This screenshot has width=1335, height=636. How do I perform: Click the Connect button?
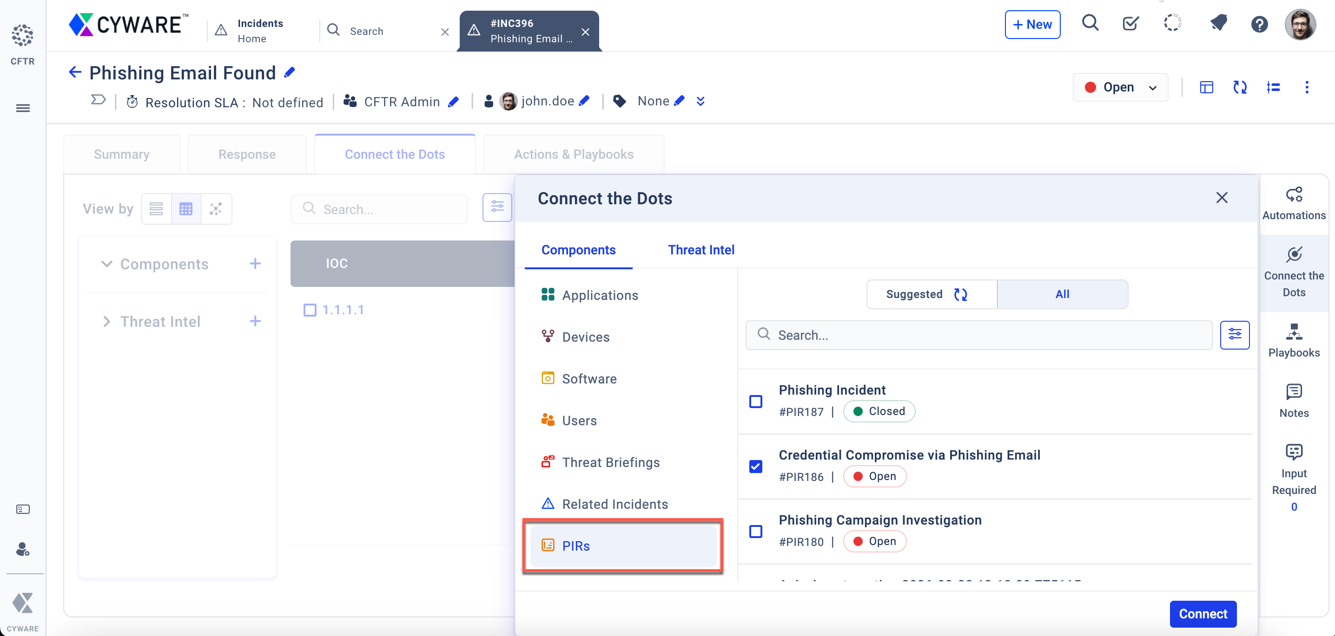[x=1203, y=614]
